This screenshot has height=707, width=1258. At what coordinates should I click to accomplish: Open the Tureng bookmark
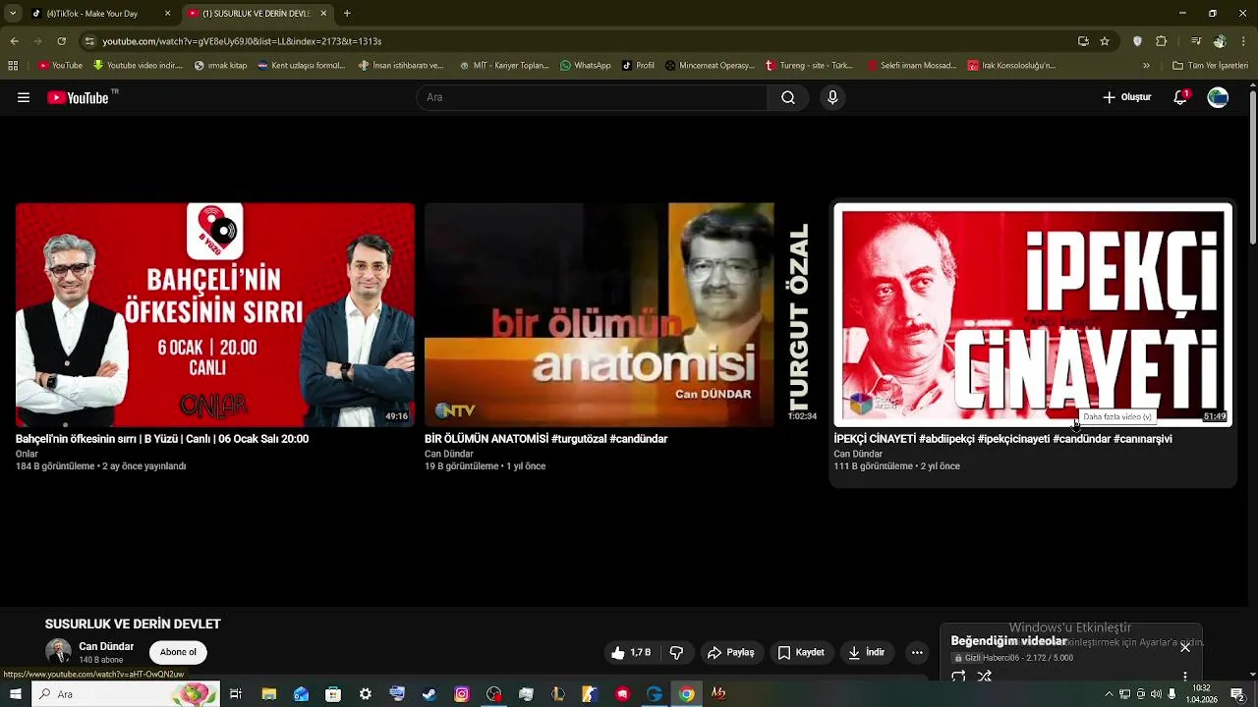pos(809,66)
